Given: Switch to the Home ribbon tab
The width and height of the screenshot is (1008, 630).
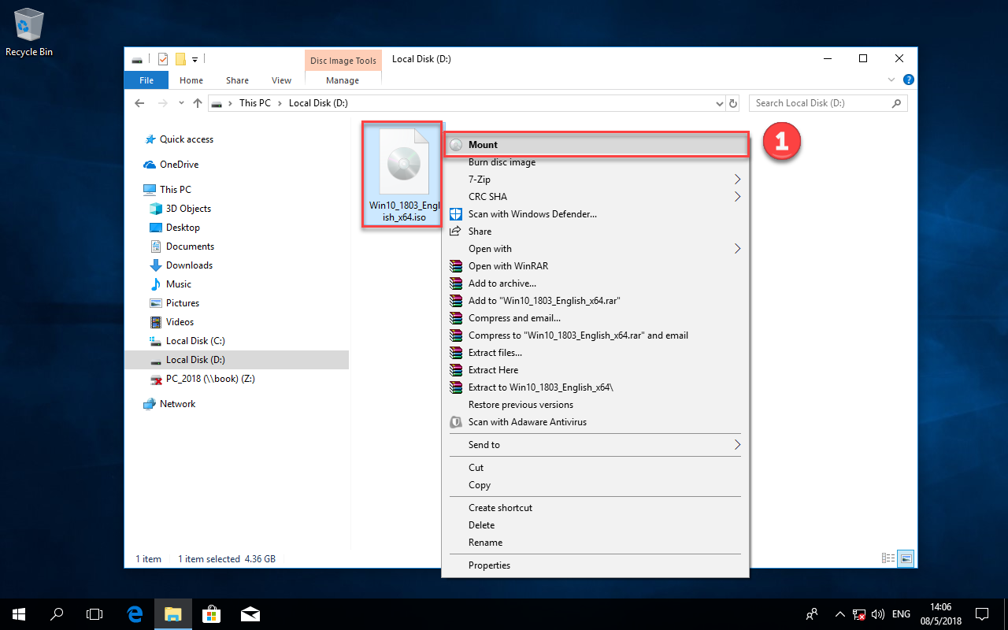Looking at the screenshot, I should coord(191,80).
